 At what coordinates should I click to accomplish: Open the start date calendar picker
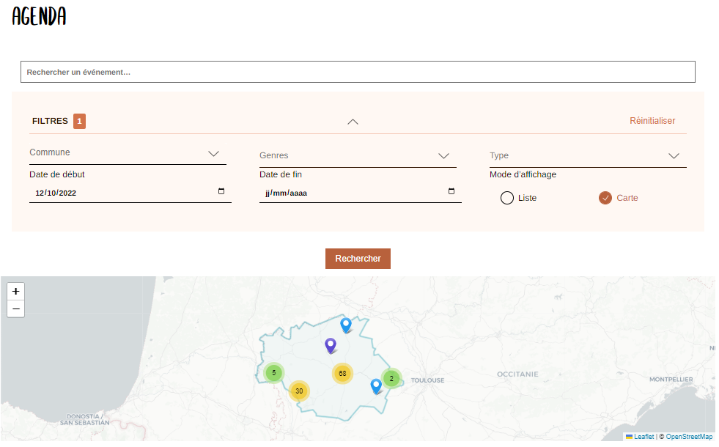(x=221, y=193)
